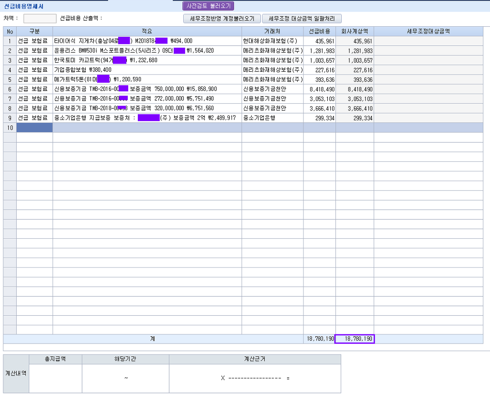Click the 사전검토 불러오기 button
The image size is (490, 398).
point(208,6)
